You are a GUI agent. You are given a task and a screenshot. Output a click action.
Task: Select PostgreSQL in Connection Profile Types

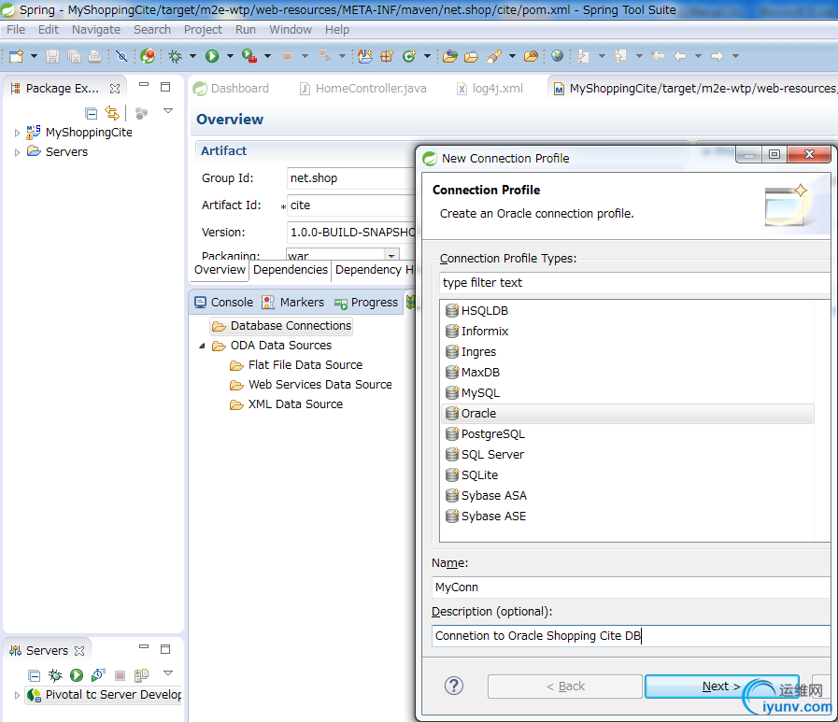(492, 434)
